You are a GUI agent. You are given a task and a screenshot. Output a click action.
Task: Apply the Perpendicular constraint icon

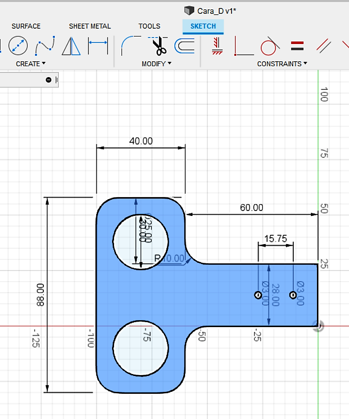tap(243, 46)
